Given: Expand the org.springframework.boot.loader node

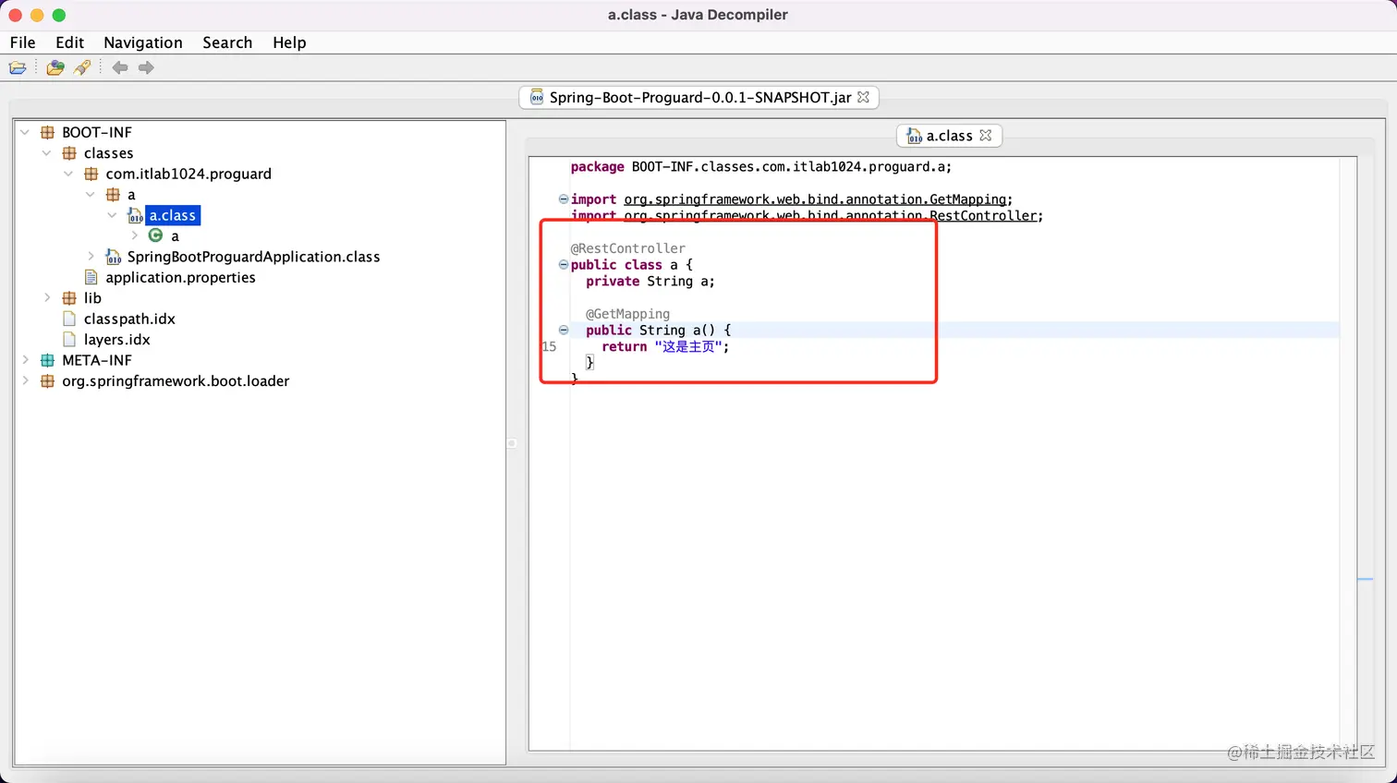Looking at the screenshot, I should coord(25,380).
